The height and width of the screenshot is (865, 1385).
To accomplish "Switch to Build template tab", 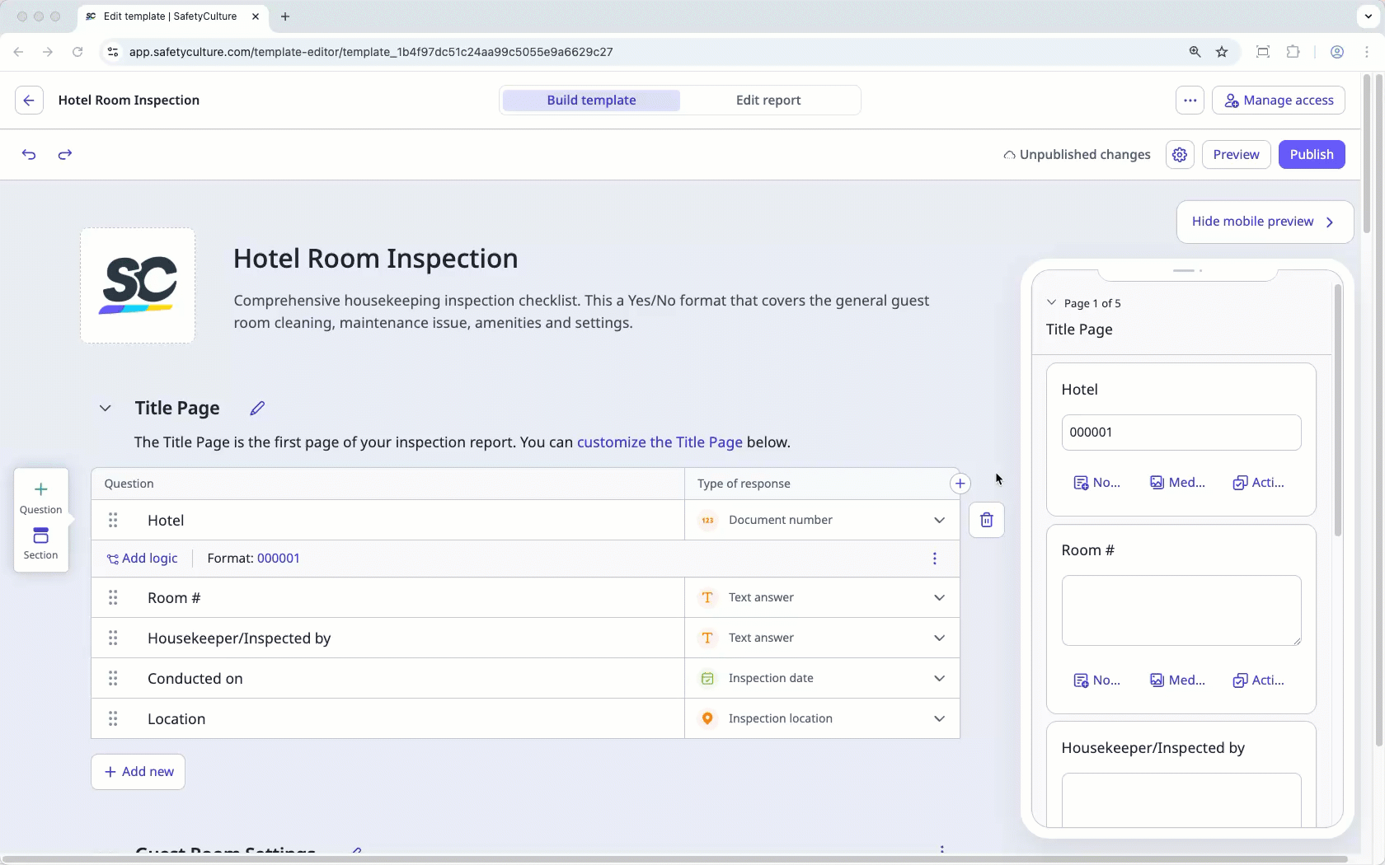I will [591, 101].
